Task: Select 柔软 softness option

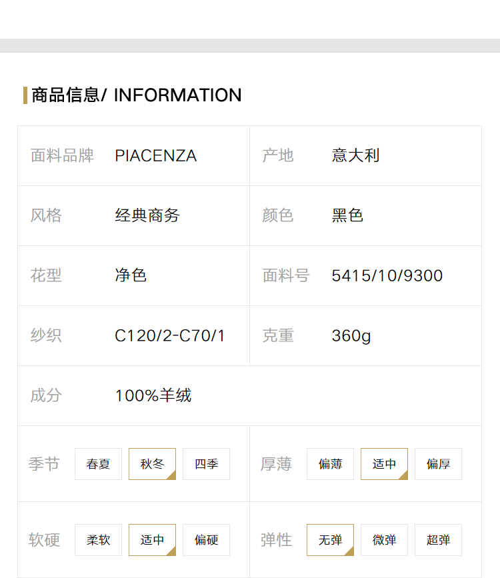Action: [x=98, y=539]
